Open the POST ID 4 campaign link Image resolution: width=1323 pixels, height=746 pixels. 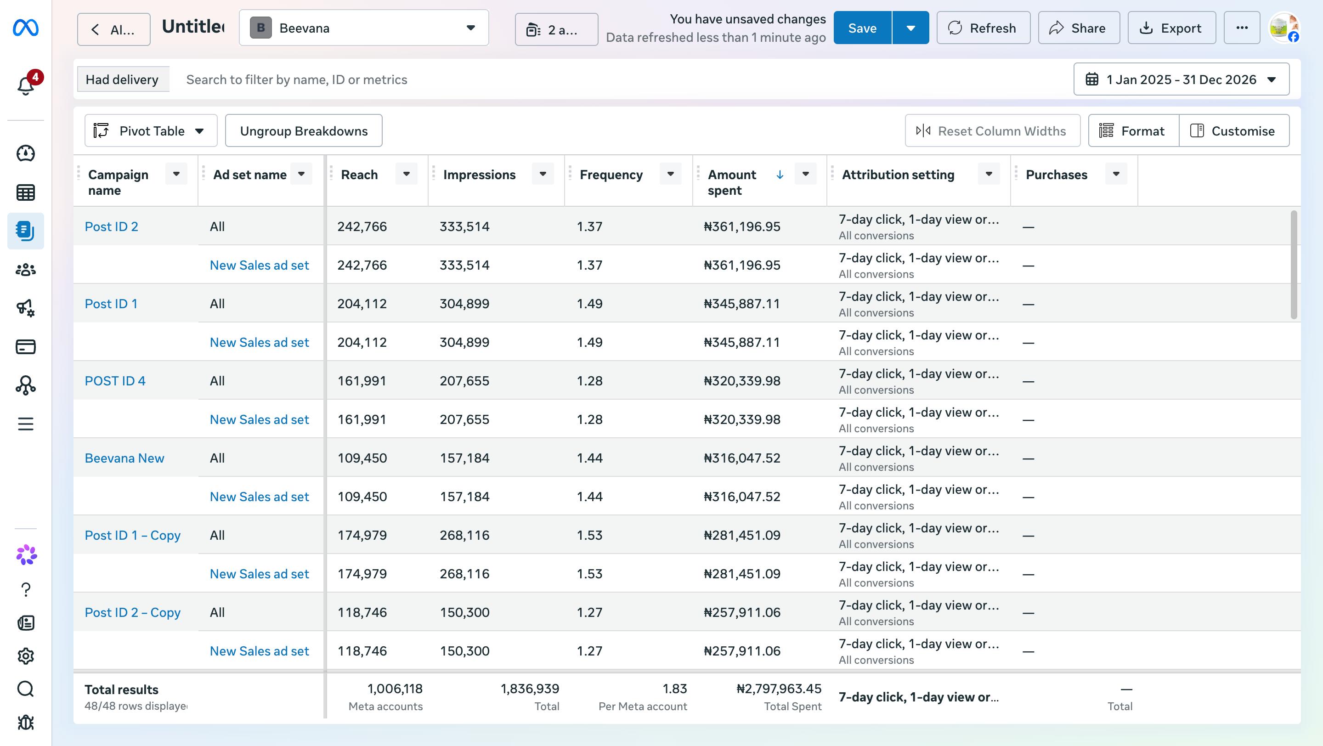point(115,380)
